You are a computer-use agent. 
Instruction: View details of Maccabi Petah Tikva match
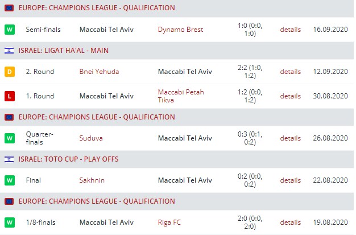point(290,96)
